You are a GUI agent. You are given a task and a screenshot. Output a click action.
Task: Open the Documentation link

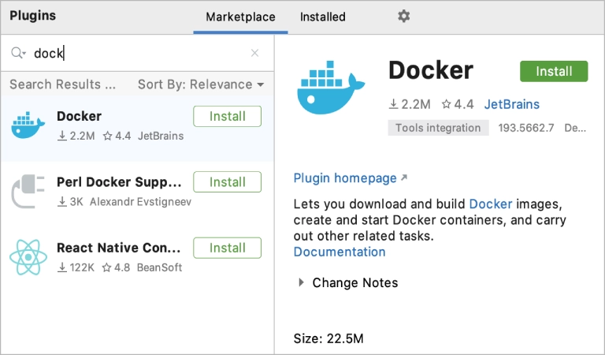point(340,252)
